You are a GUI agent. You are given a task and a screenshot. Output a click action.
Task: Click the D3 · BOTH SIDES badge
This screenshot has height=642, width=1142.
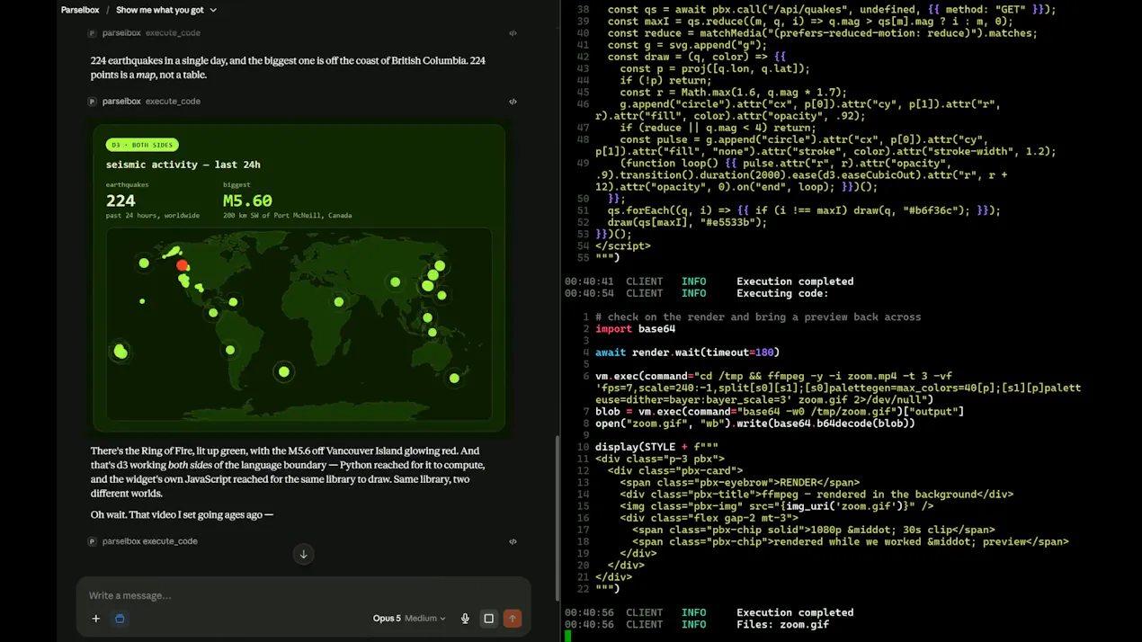[142, 145]
